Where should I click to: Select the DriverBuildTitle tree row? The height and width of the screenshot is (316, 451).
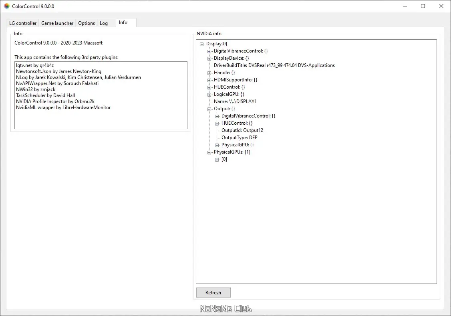[x=274, y=65]
